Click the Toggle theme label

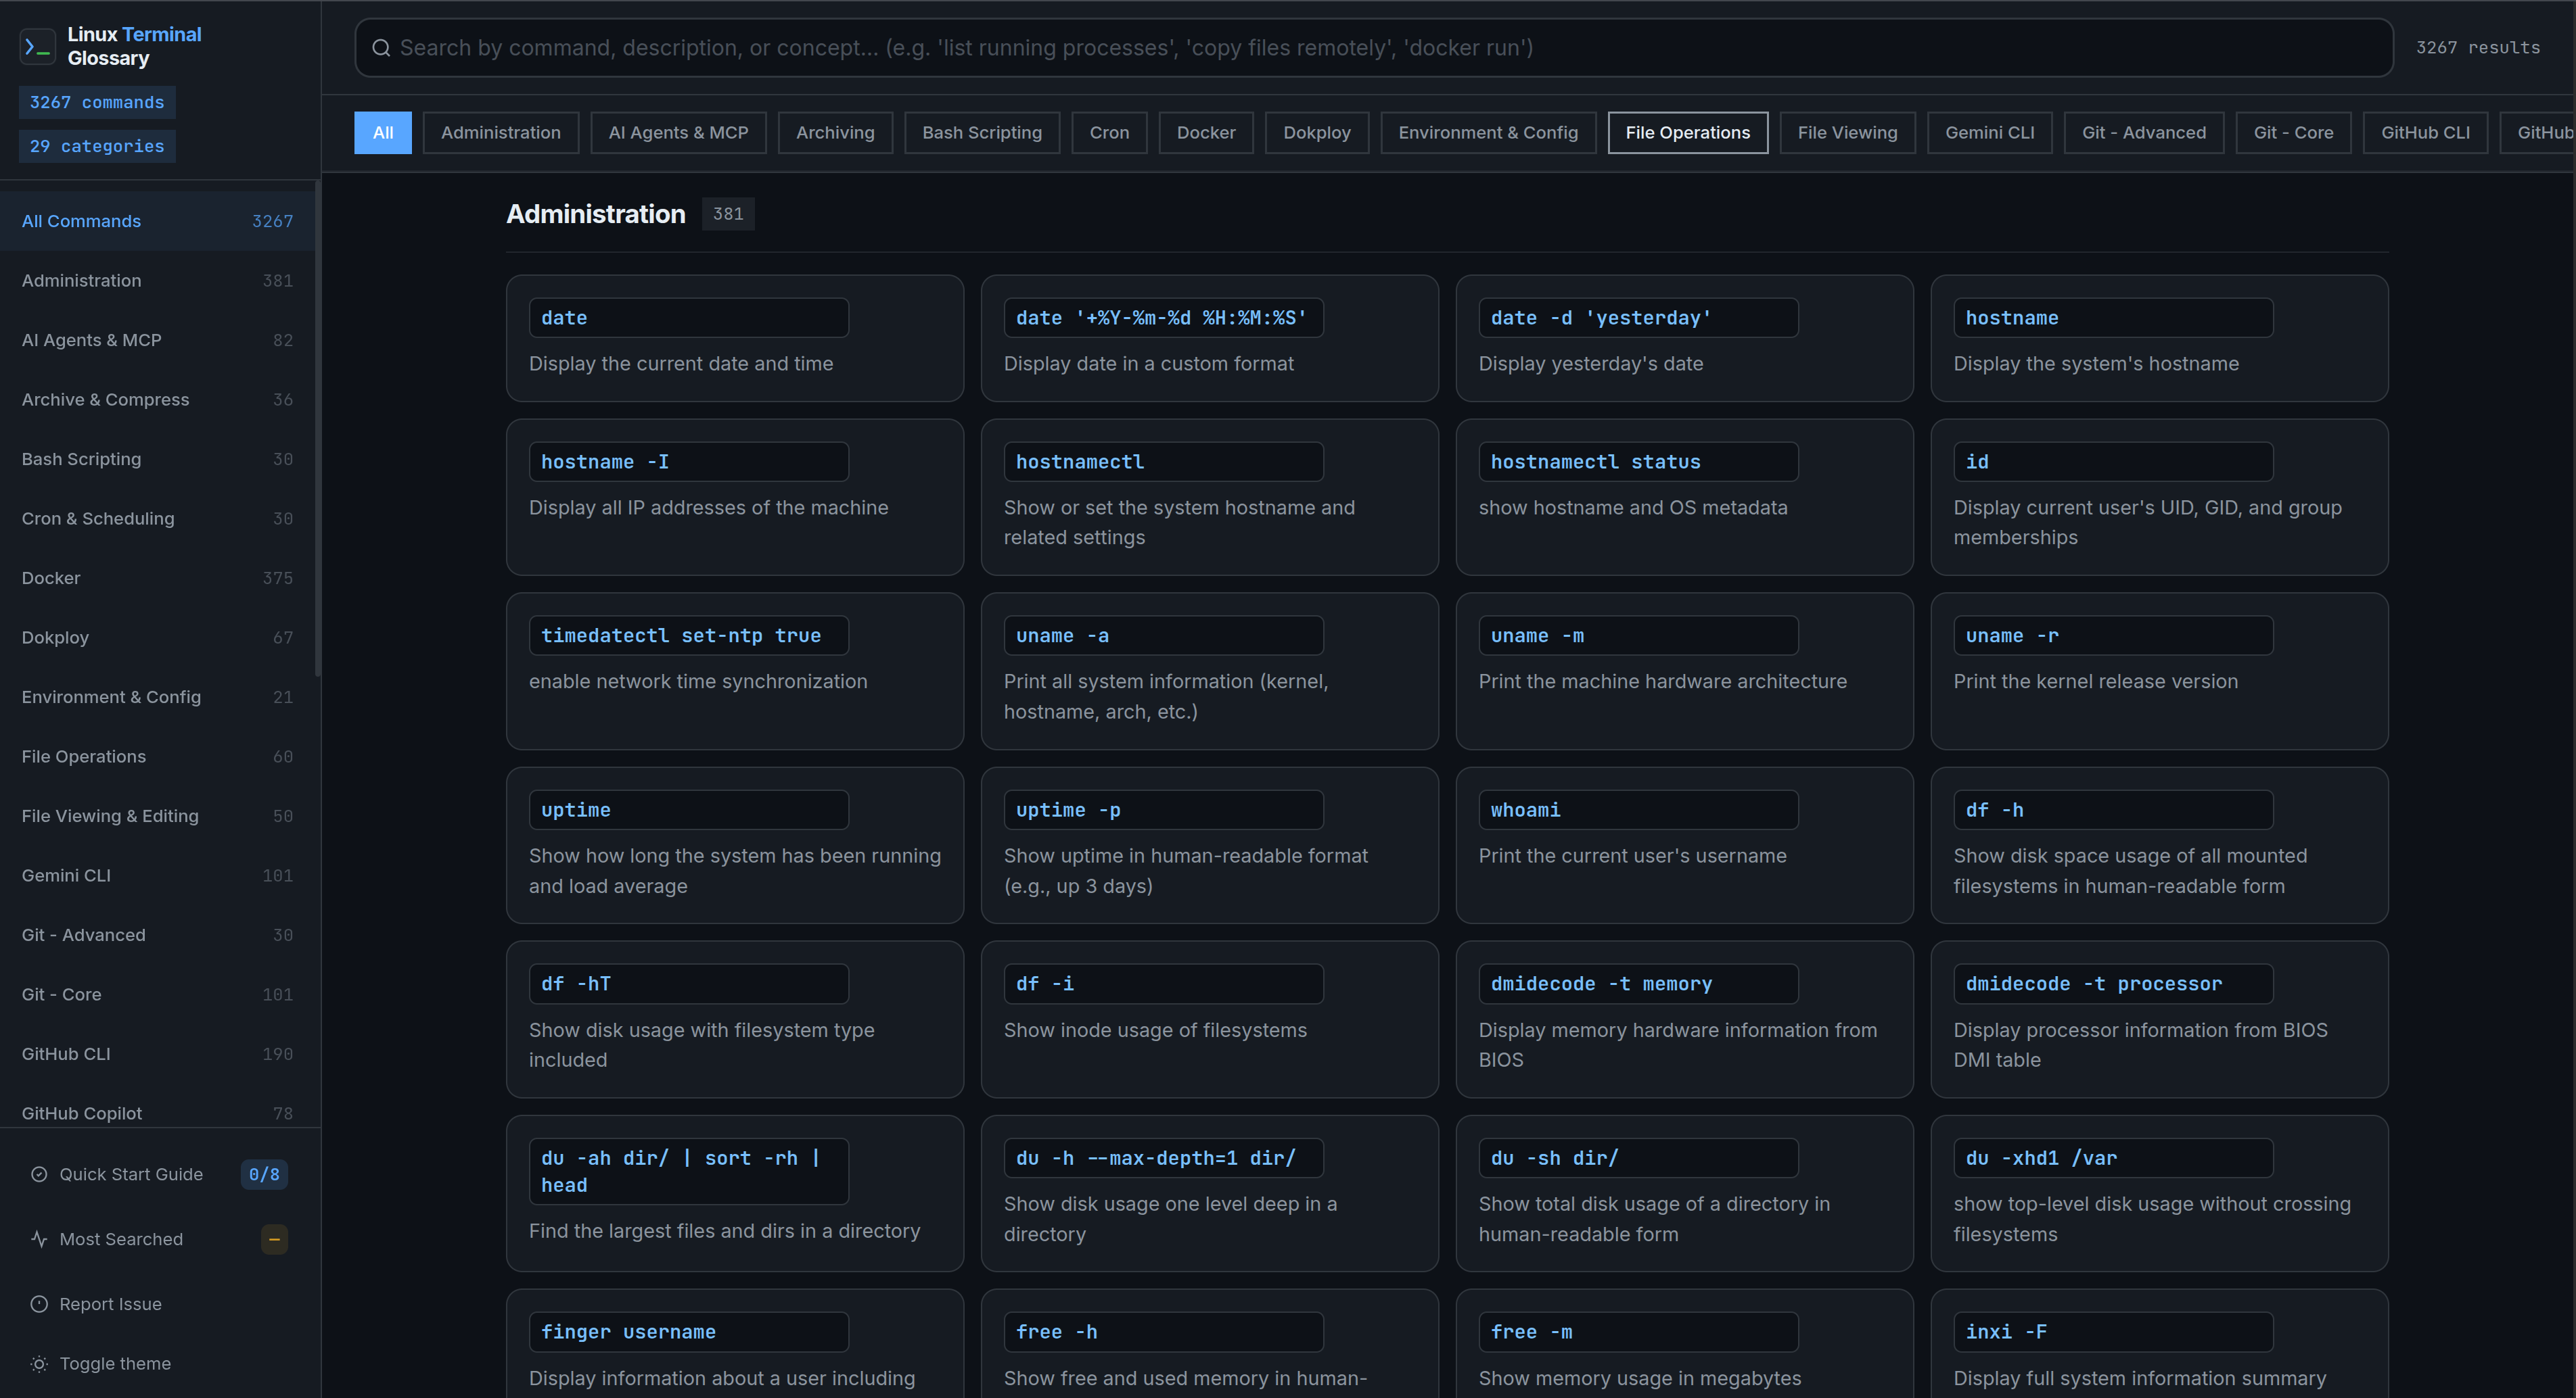(x=115, y=1364)
